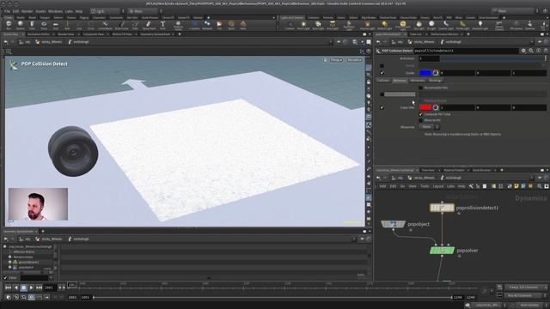Open the Windows menu

tap(55, 11)
